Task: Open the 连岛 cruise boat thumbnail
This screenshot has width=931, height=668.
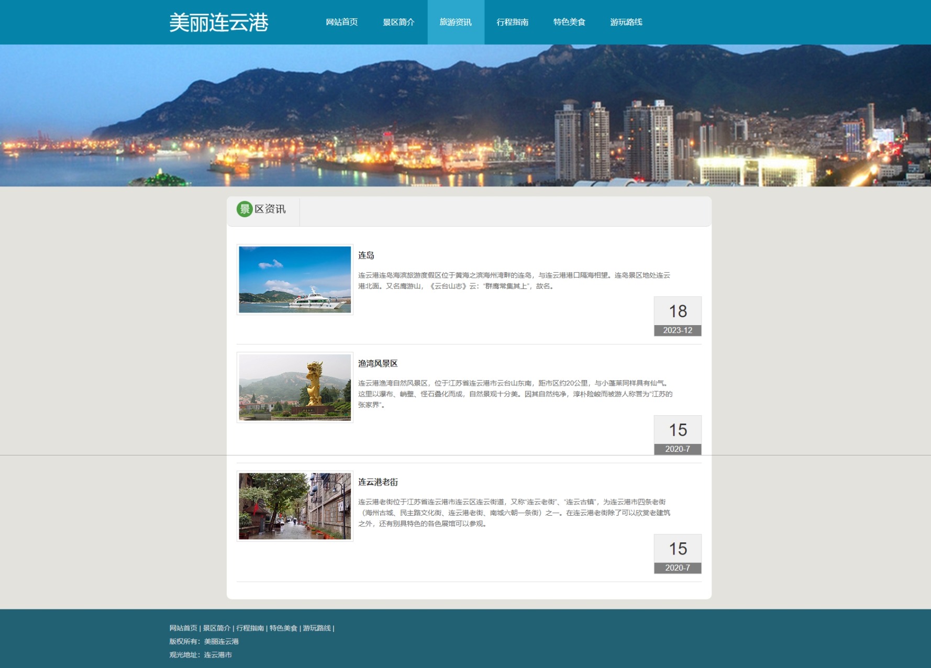Action: tap(295, 280)
